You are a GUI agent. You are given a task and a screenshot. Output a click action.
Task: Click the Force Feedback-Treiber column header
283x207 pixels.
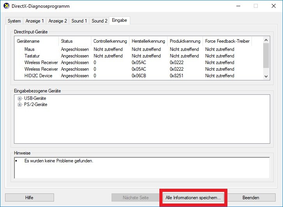coord(227,41)
